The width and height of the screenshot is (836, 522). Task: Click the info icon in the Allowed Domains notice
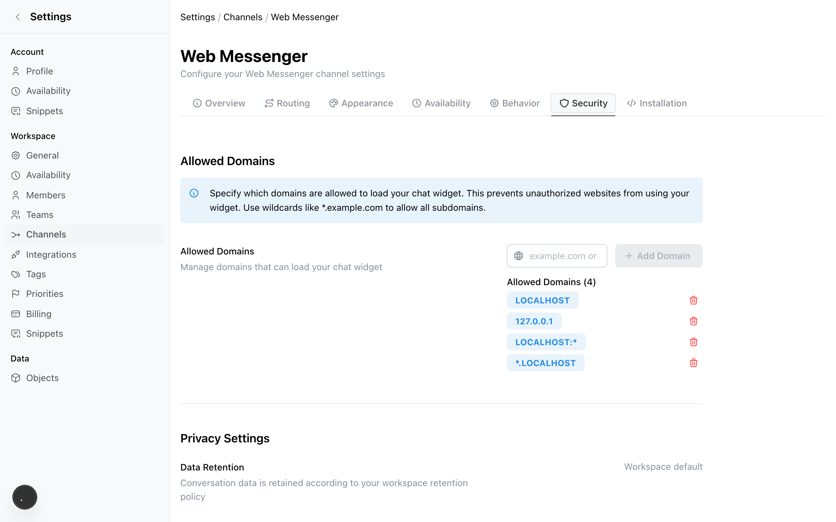tap(194, 193)
